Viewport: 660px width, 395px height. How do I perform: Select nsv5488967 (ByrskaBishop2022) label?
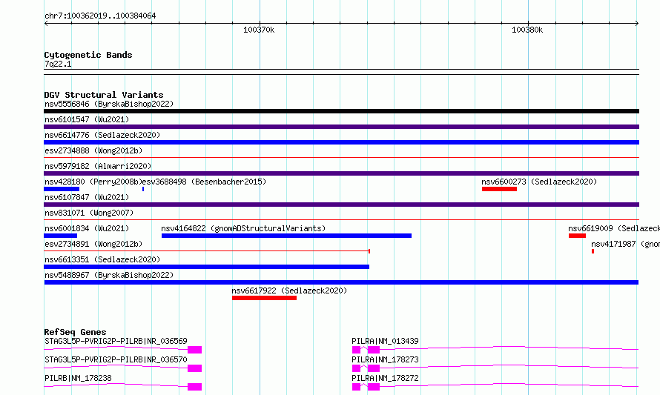tap(109, 275)
